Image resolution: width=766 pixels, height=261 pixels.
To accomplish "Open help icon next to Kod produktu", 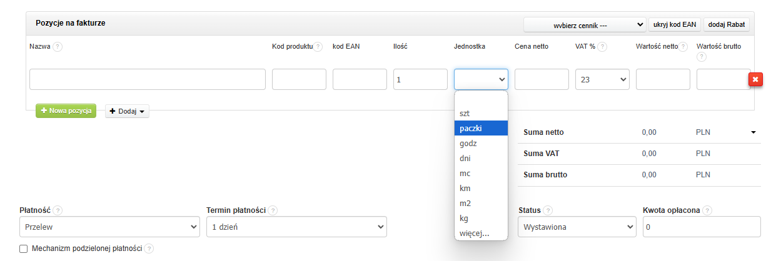I will 318,46.
